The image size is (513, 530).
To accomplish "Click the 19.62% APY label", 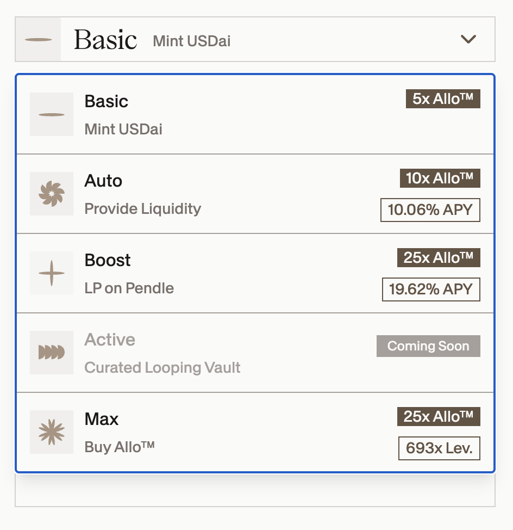I will pyautogui.click(x=431, y=289).
